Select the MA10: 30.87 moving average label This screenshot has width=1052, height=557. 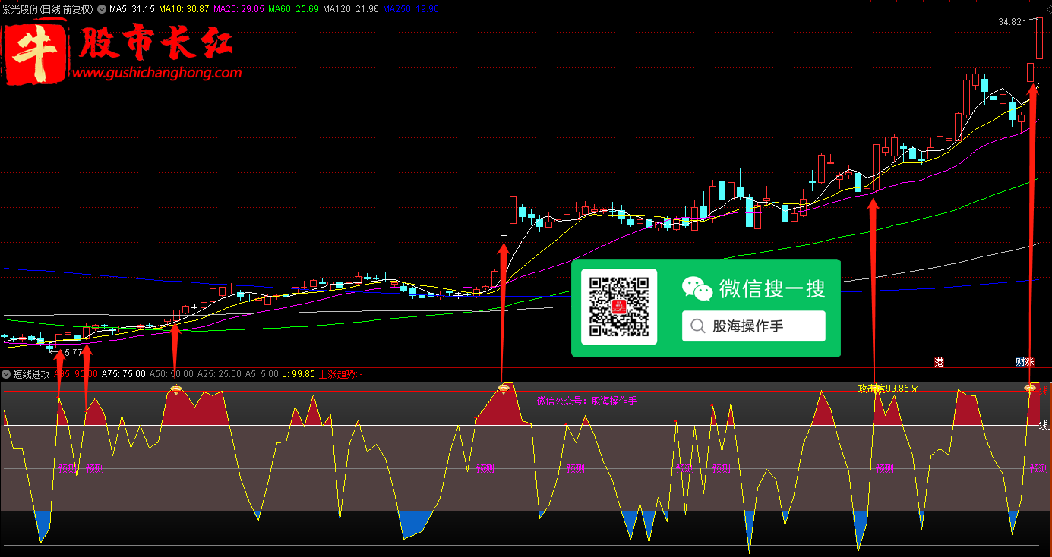(x=183, y=10)
